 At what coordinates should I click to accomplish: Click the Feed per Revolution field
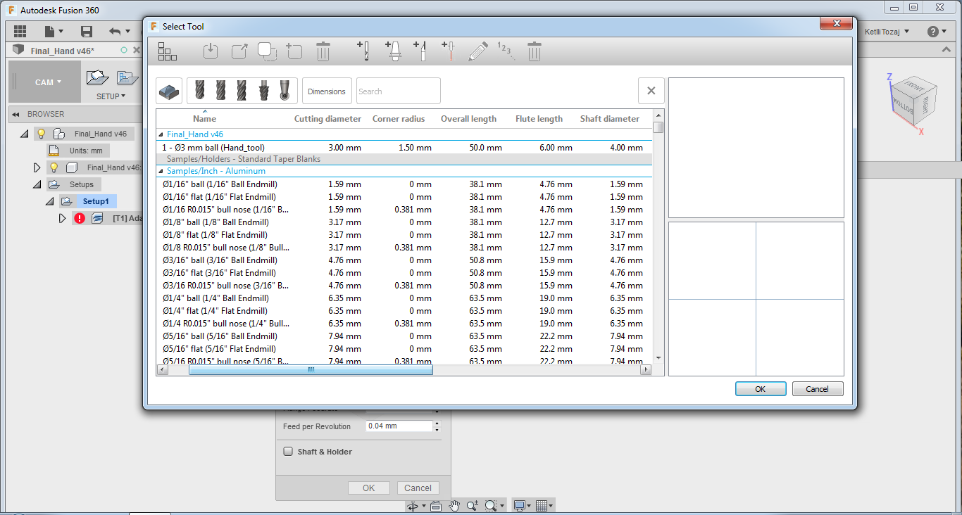[x=399, y=426]
